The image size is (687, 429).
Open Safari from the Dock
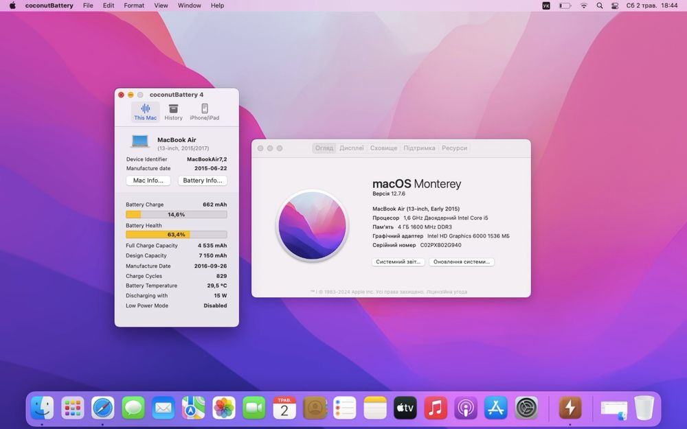click(102, 408)
